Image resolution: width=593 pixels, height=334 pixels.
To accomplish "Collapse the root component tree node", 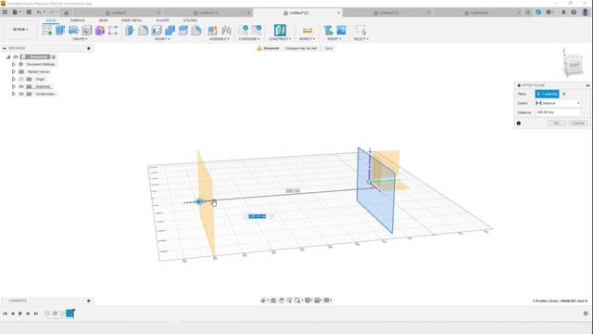I will coord(8,57).
